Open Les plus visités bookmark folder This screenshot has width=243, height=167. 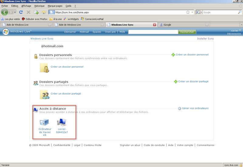pos(11,19)
